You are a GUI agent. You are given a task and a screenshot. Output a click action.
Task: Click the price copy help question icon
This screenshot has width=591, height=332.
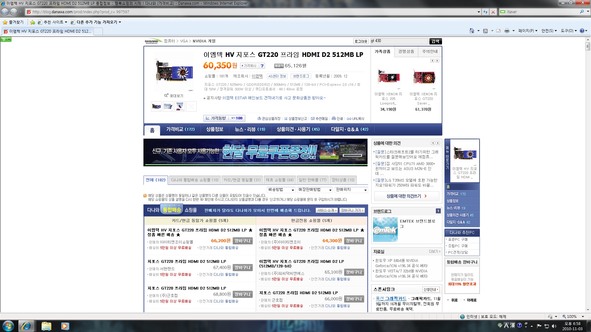262,66
